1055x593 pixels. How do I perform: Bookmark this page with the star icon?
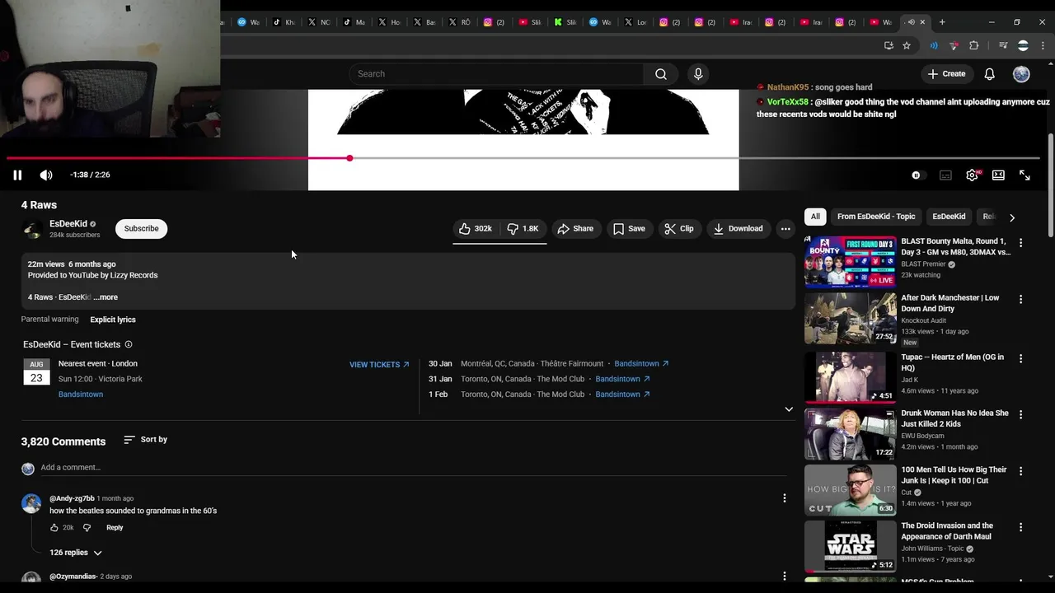tap(907, 45)
